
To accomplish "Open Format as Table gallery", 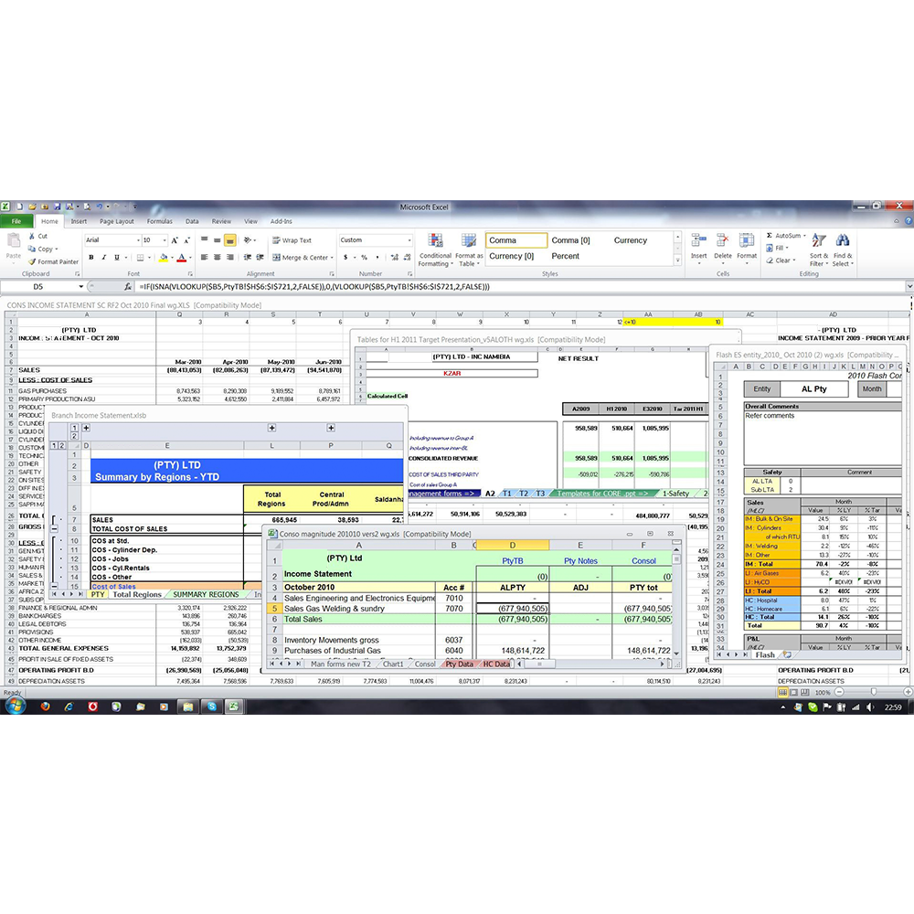I will [469, 250].
